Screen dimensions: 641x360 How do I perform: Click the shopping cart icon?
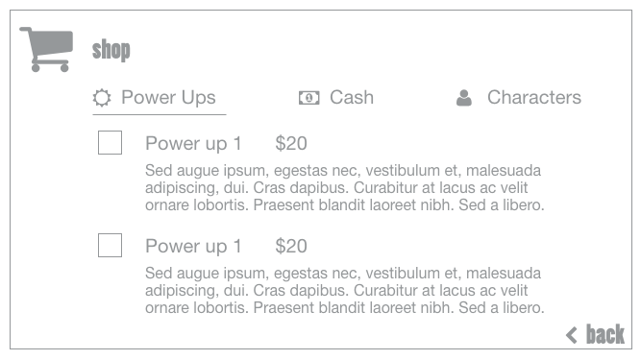tap(46, 49)
